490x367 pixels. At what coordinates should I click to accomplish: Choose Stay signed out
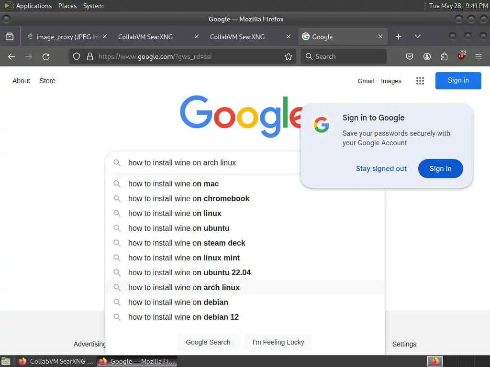[x=381, y=169]
